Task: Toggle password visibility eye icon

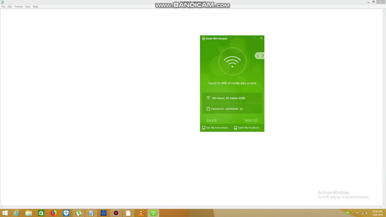Action: [x=241, y=109]
